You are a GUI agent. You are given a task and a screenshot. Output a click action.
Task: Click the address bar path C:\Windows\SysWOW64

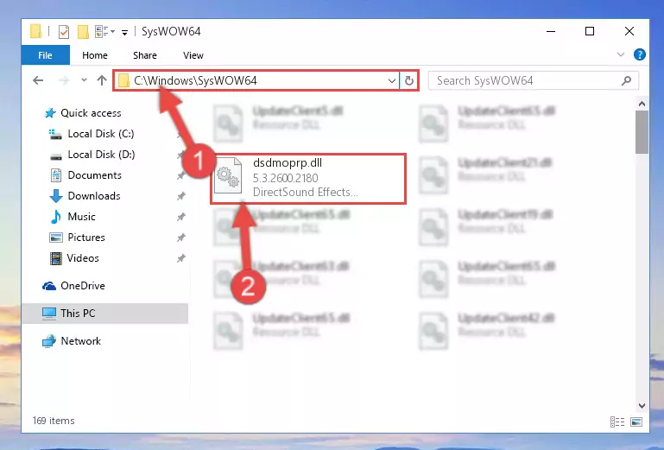(195, 80)
